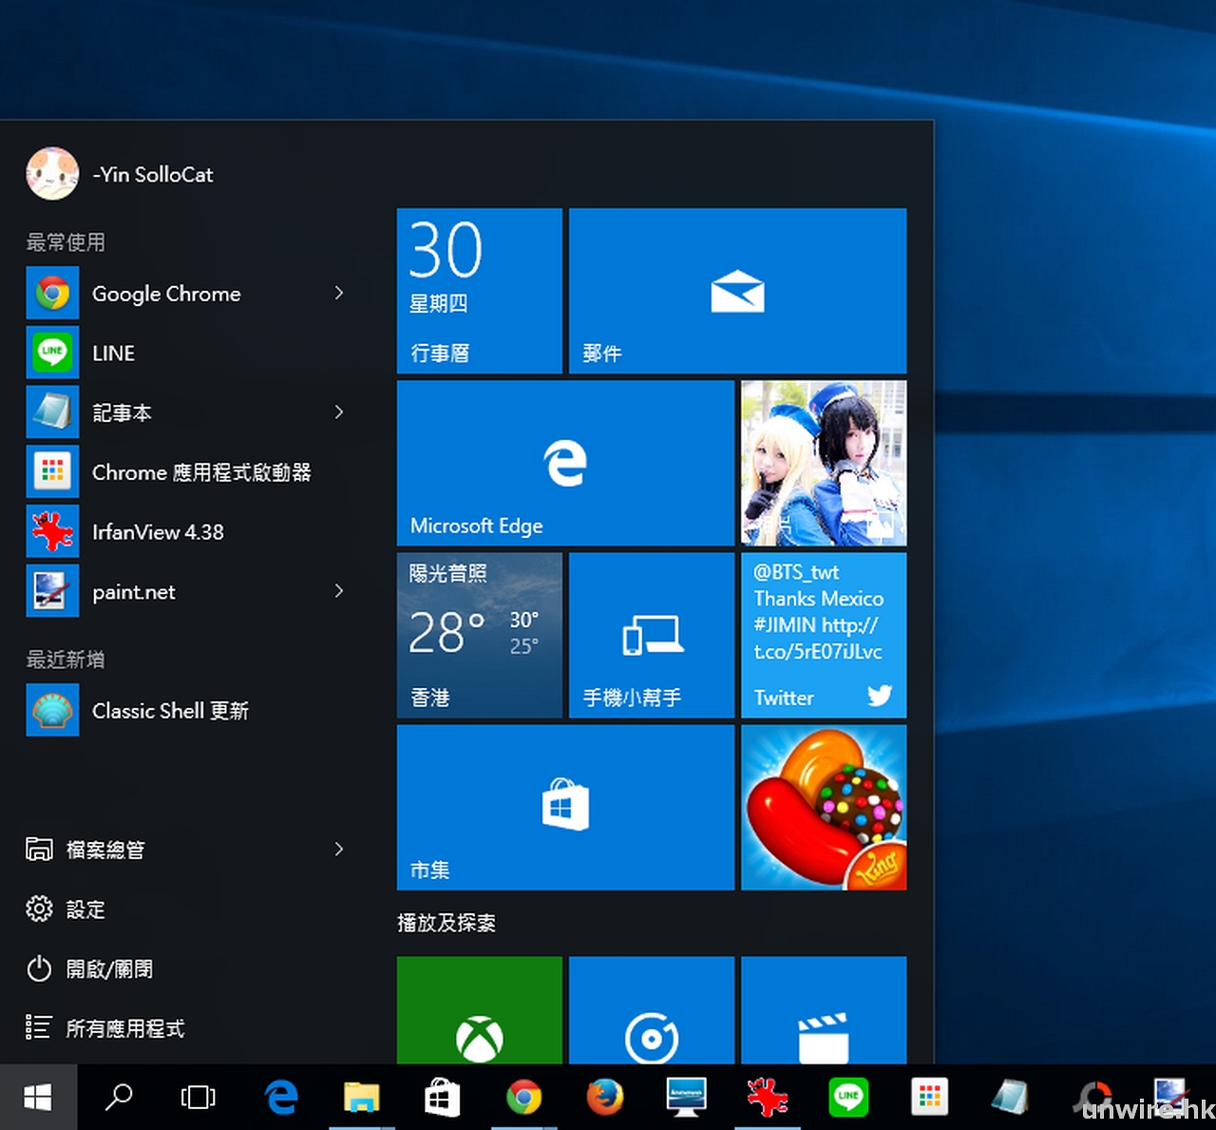Open Settings (設定) in Start menu

coord(85,910)
